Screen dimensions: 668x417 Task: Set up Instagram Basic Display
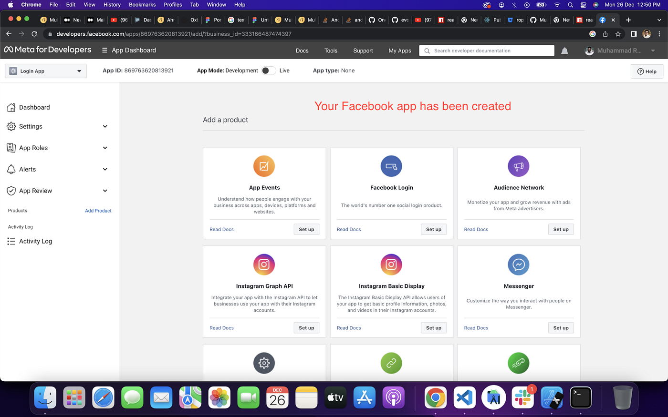point(434,328)
